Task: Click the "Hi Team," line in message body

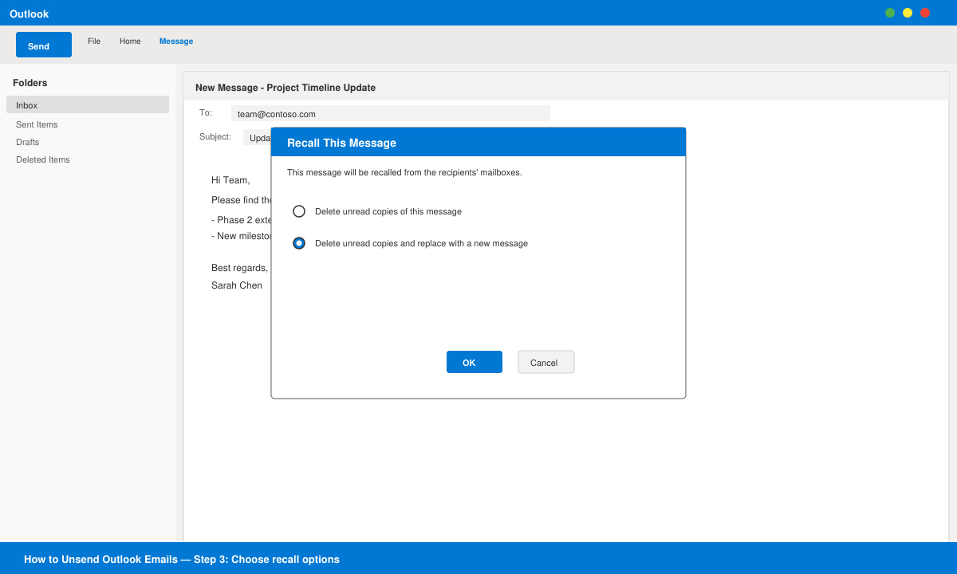Action: tap(230, 180)
